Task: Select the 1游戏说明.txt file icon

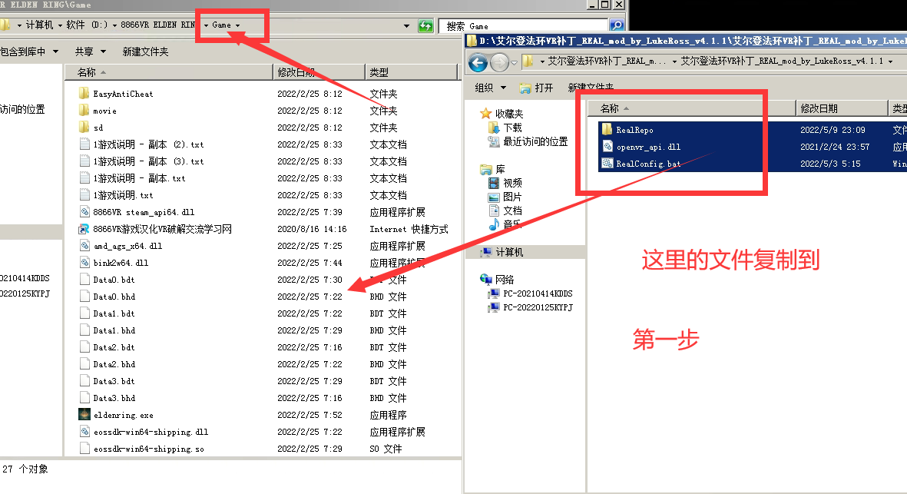Action: 84,195
